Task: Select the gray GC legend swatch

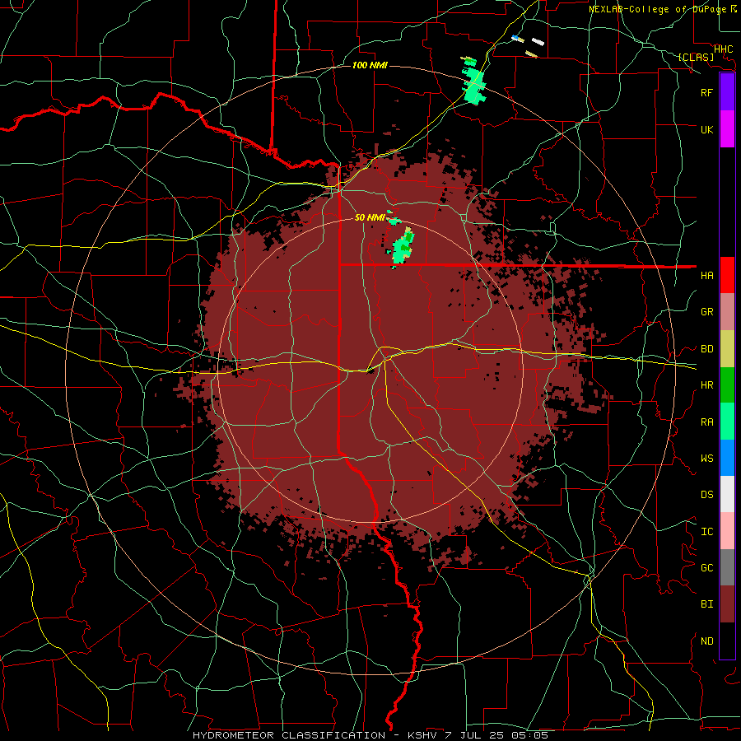Action: point(727,567)
